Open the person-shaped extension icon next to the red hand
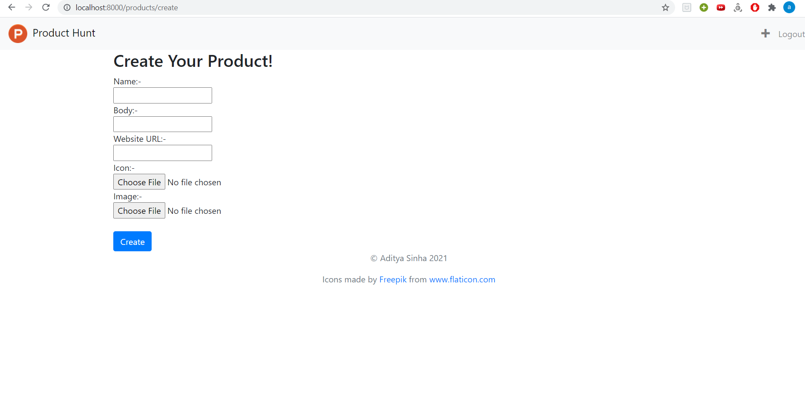 tap(738, 8)
